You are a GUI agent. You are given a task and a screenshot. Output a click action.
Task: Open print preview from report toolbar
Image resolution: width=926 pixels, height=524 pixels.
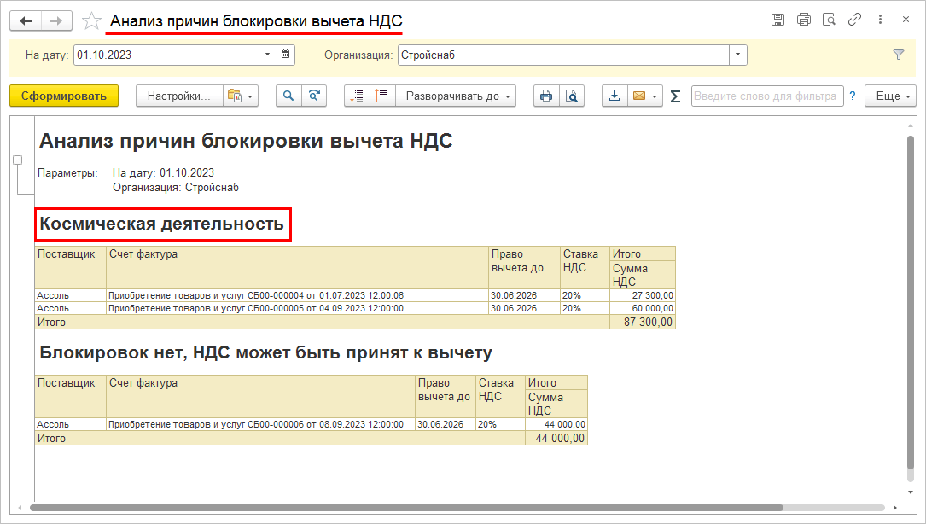571,96
